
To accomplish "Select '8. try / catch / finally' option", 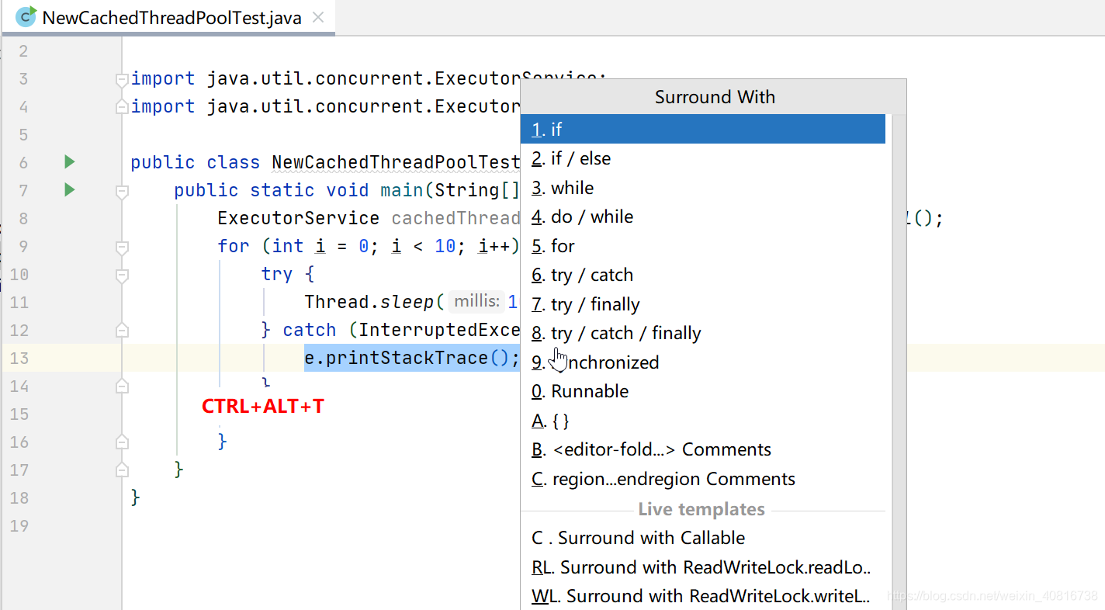I will [x=703, y=333].
